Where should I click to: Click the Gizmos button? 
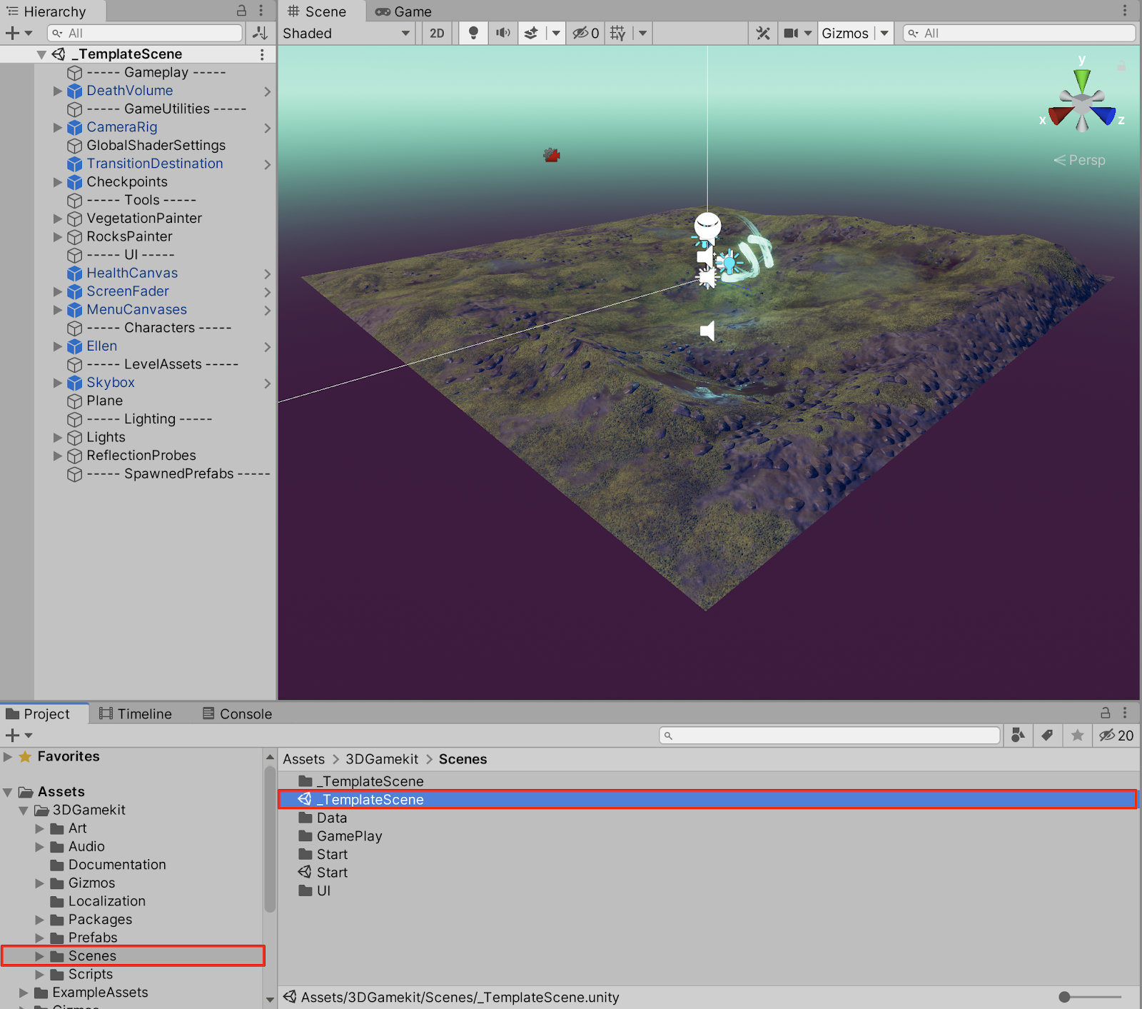[x=844, y=33]
